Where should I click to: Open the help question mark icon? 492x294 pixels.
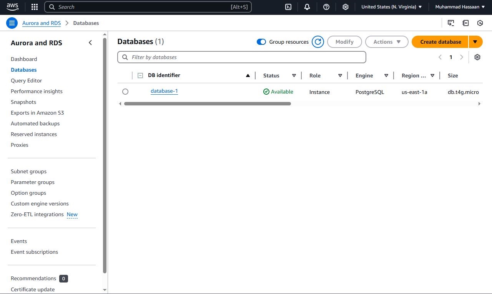tap(326, 7)
